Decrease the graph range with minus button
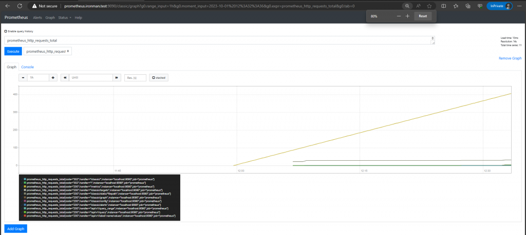 click(x=23, y=77)
